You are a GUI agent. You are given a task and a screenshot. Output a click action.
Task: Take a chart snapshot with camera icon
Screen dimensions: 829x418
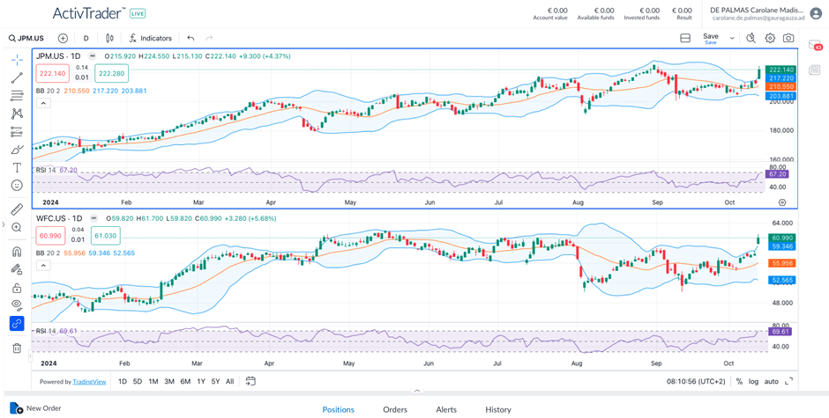click(x=788, y=39)
